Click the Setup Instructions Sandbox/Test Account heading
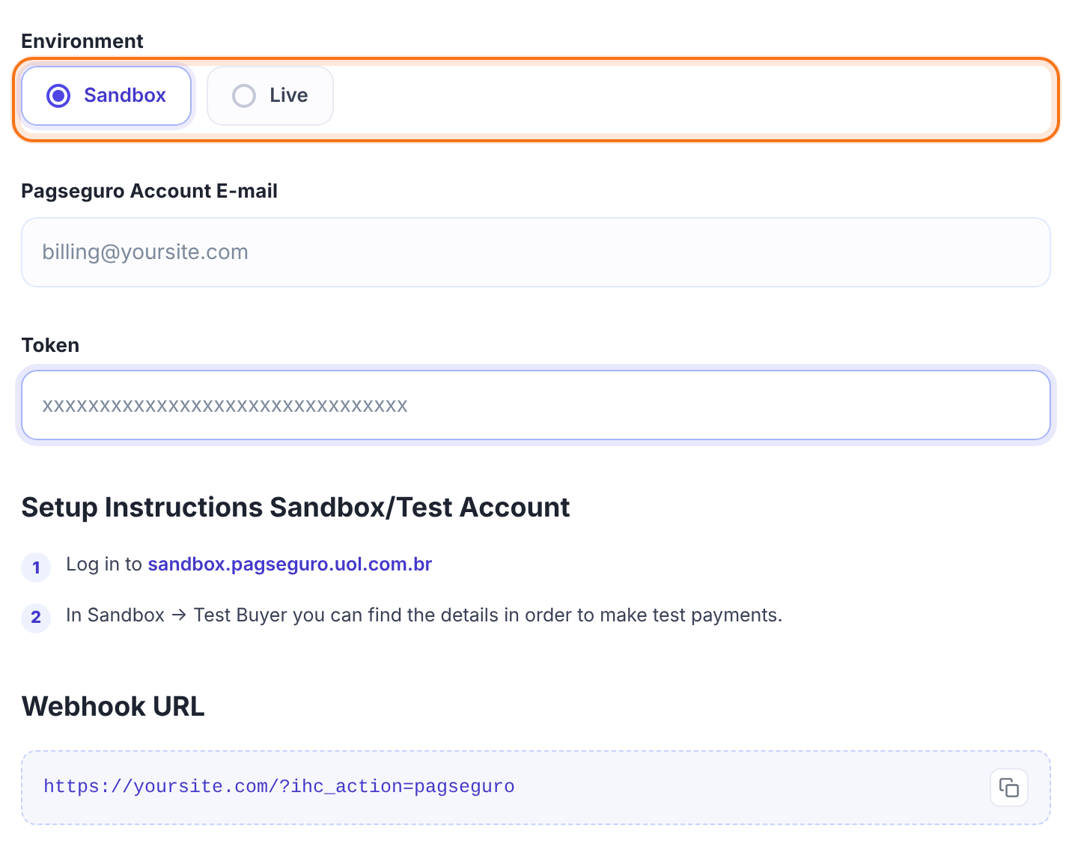 tap(296, 507)
